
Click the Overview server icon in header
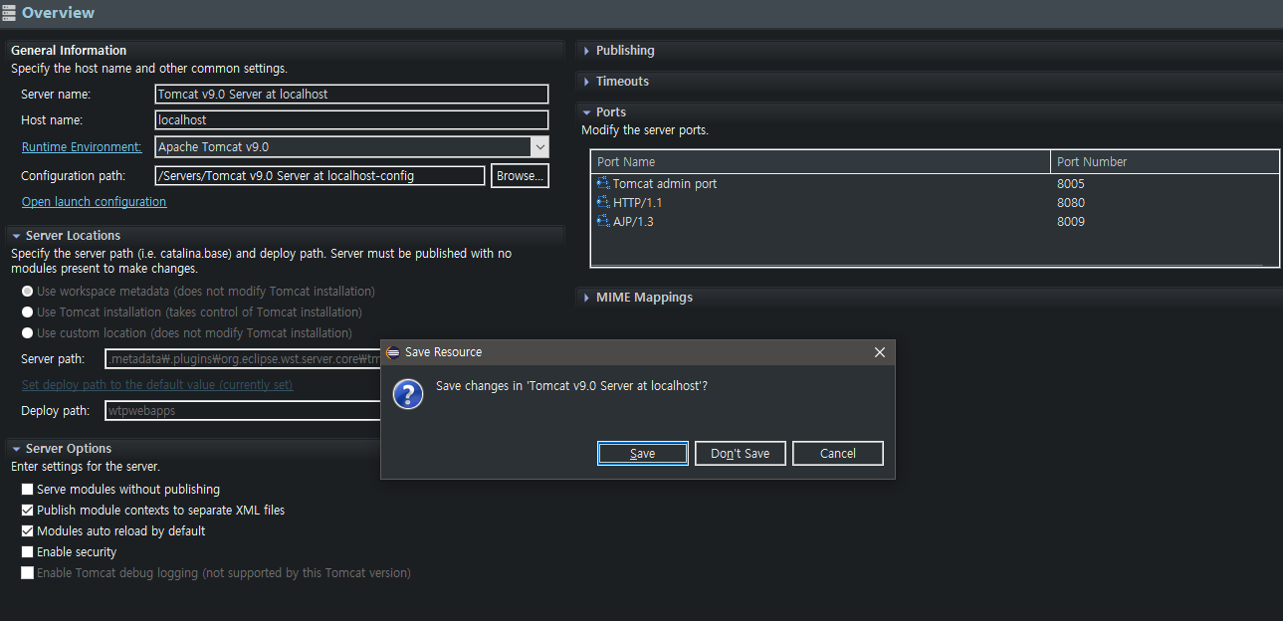pos(9,13)
